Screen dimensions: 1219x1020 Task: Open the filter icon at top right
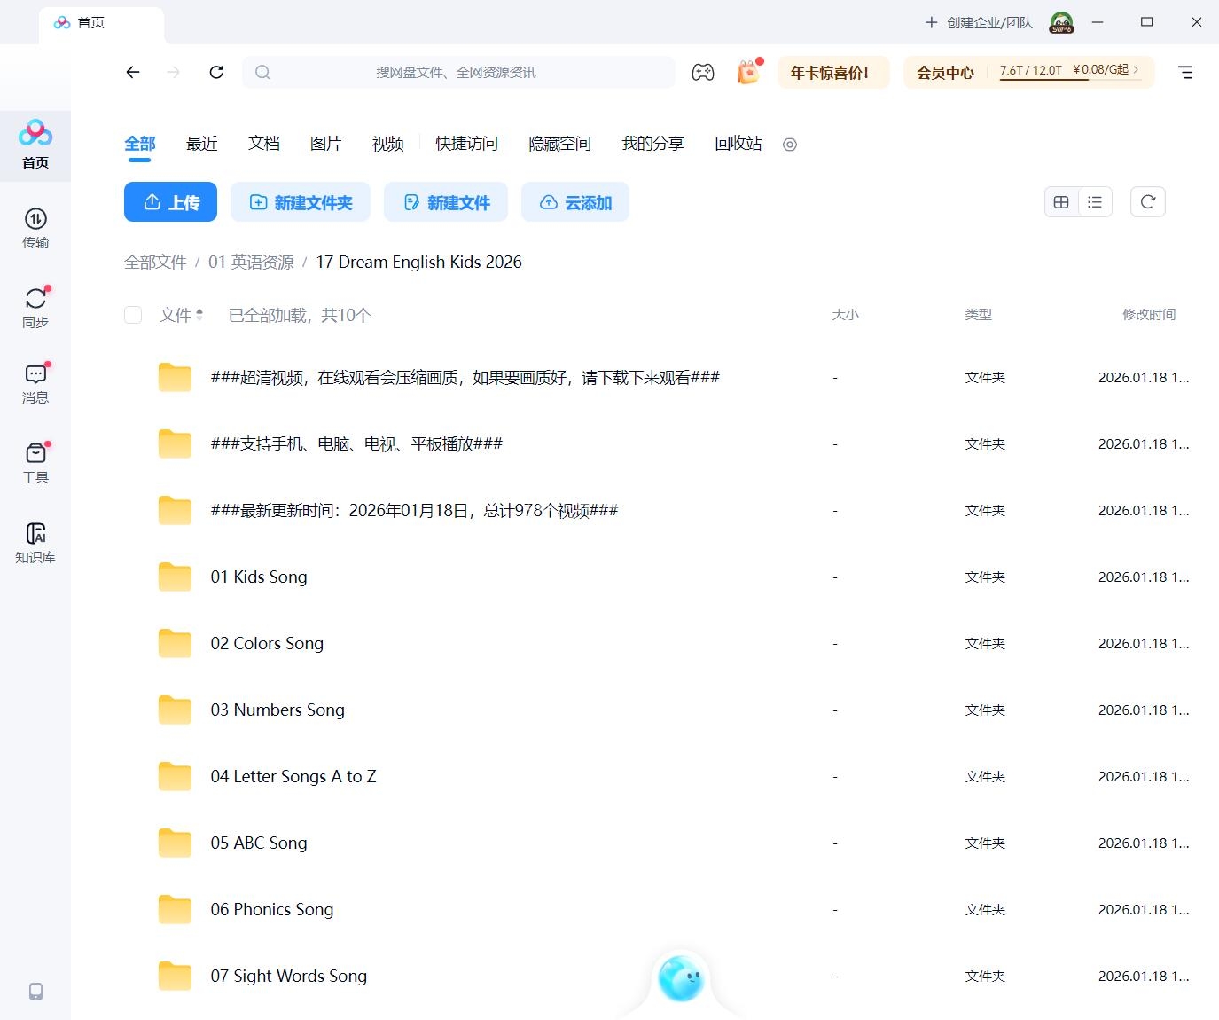1184,72
